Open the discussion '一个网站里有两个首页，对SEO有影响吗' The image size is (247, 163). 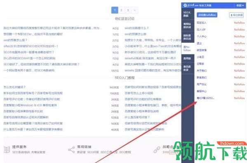pyautogui.click(x=29, y=70)
